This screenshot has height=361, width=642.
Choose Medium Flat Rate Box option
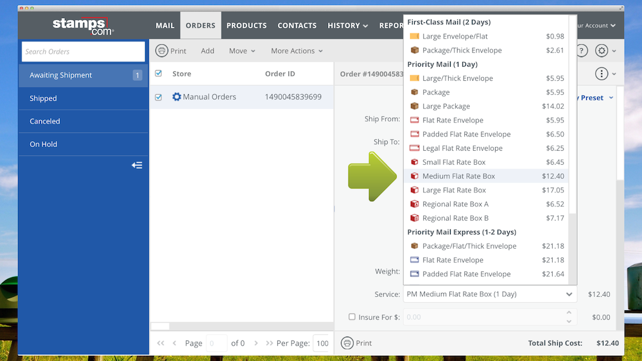coord(458,176)
